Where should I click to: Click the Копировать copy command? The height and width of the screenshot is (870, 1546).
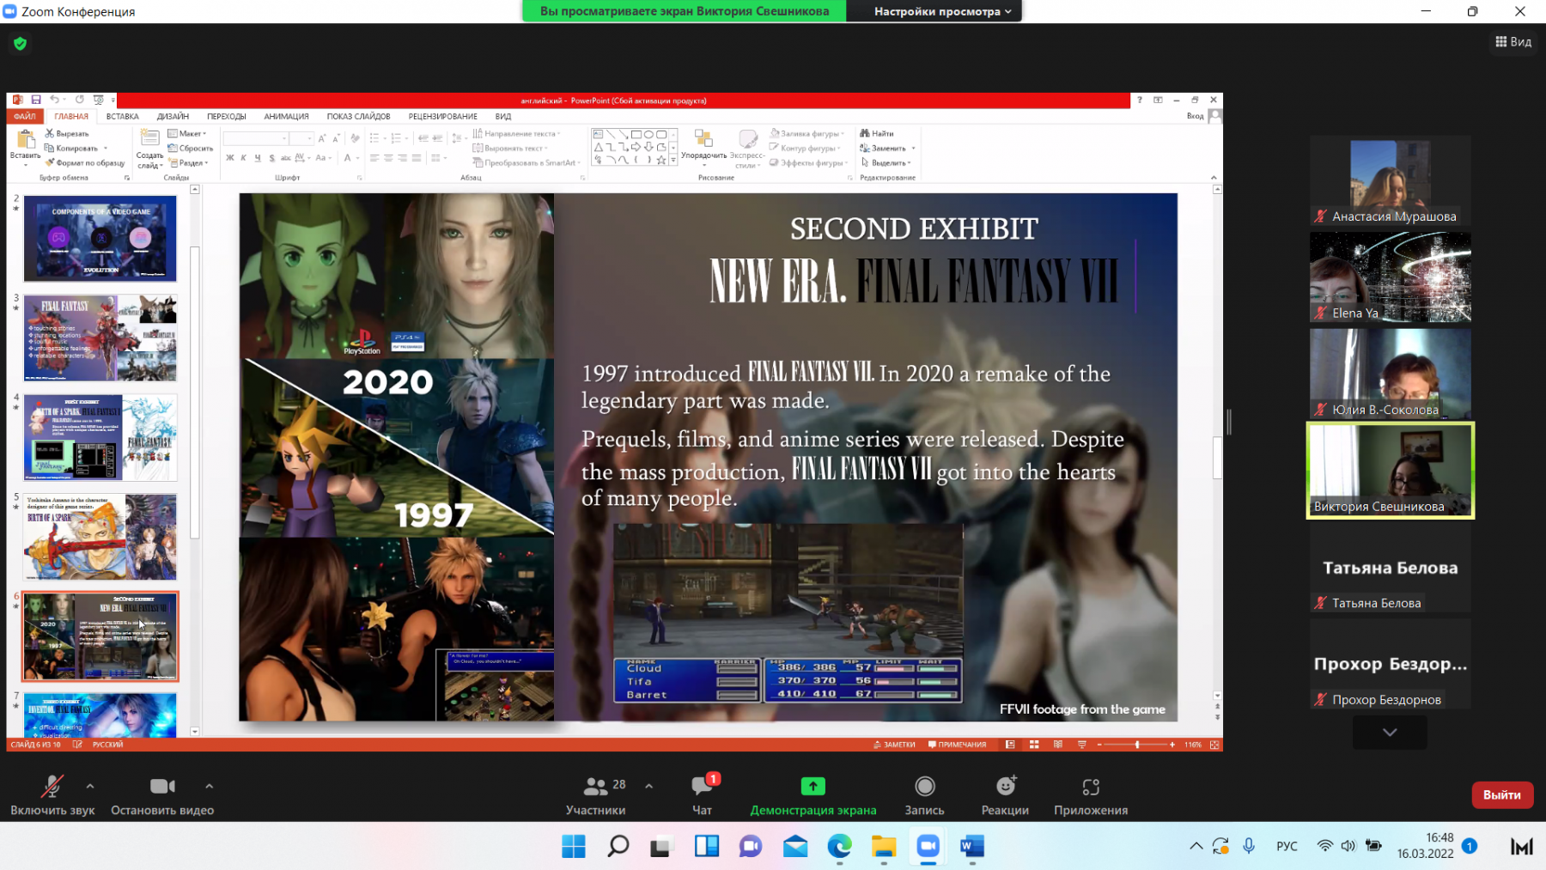[x=71, y=148]
